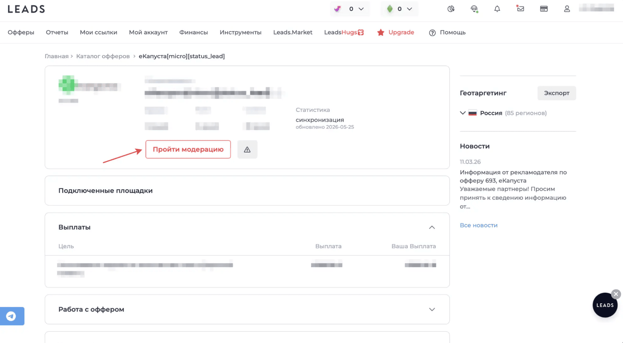Open the round LEADS chat widget
This screenshot has height=343, width=623.
(x=605, y=305)
